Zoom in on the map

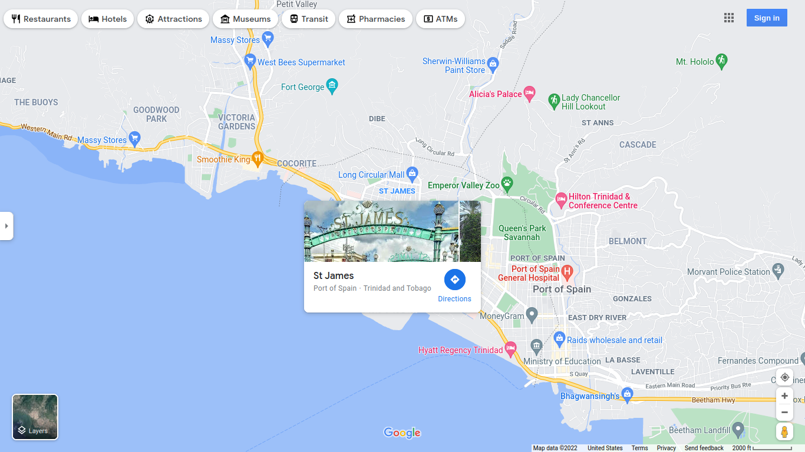coord(784,396)
